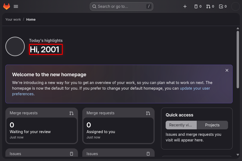Click the vertical scrollbar thumb
The width and height of the screenshot is (242, 161).
click(238, 60)
